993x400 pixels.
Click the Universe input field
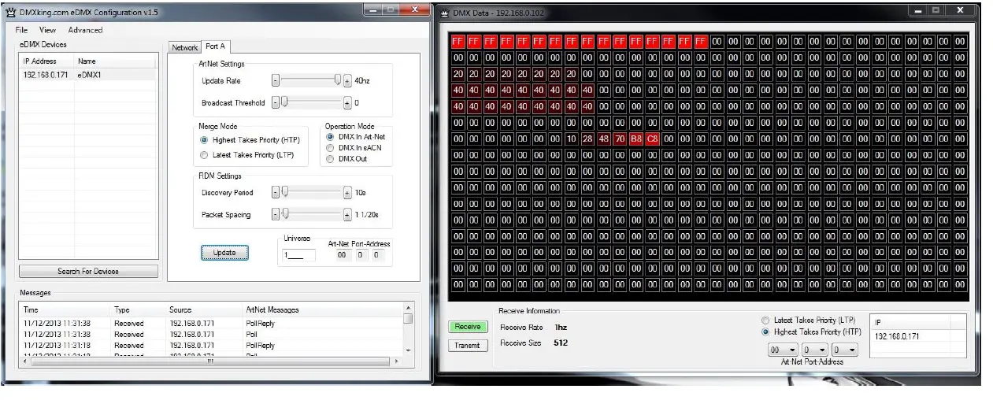(x=299, y=255)
